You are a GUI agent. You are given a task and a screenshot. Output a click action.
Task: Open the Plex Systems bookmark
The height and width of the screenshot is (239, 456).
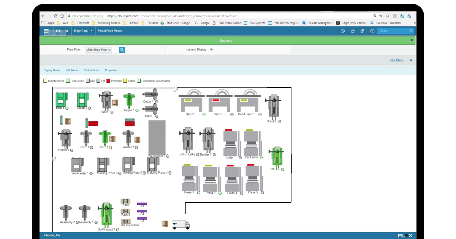coord(255,23)
